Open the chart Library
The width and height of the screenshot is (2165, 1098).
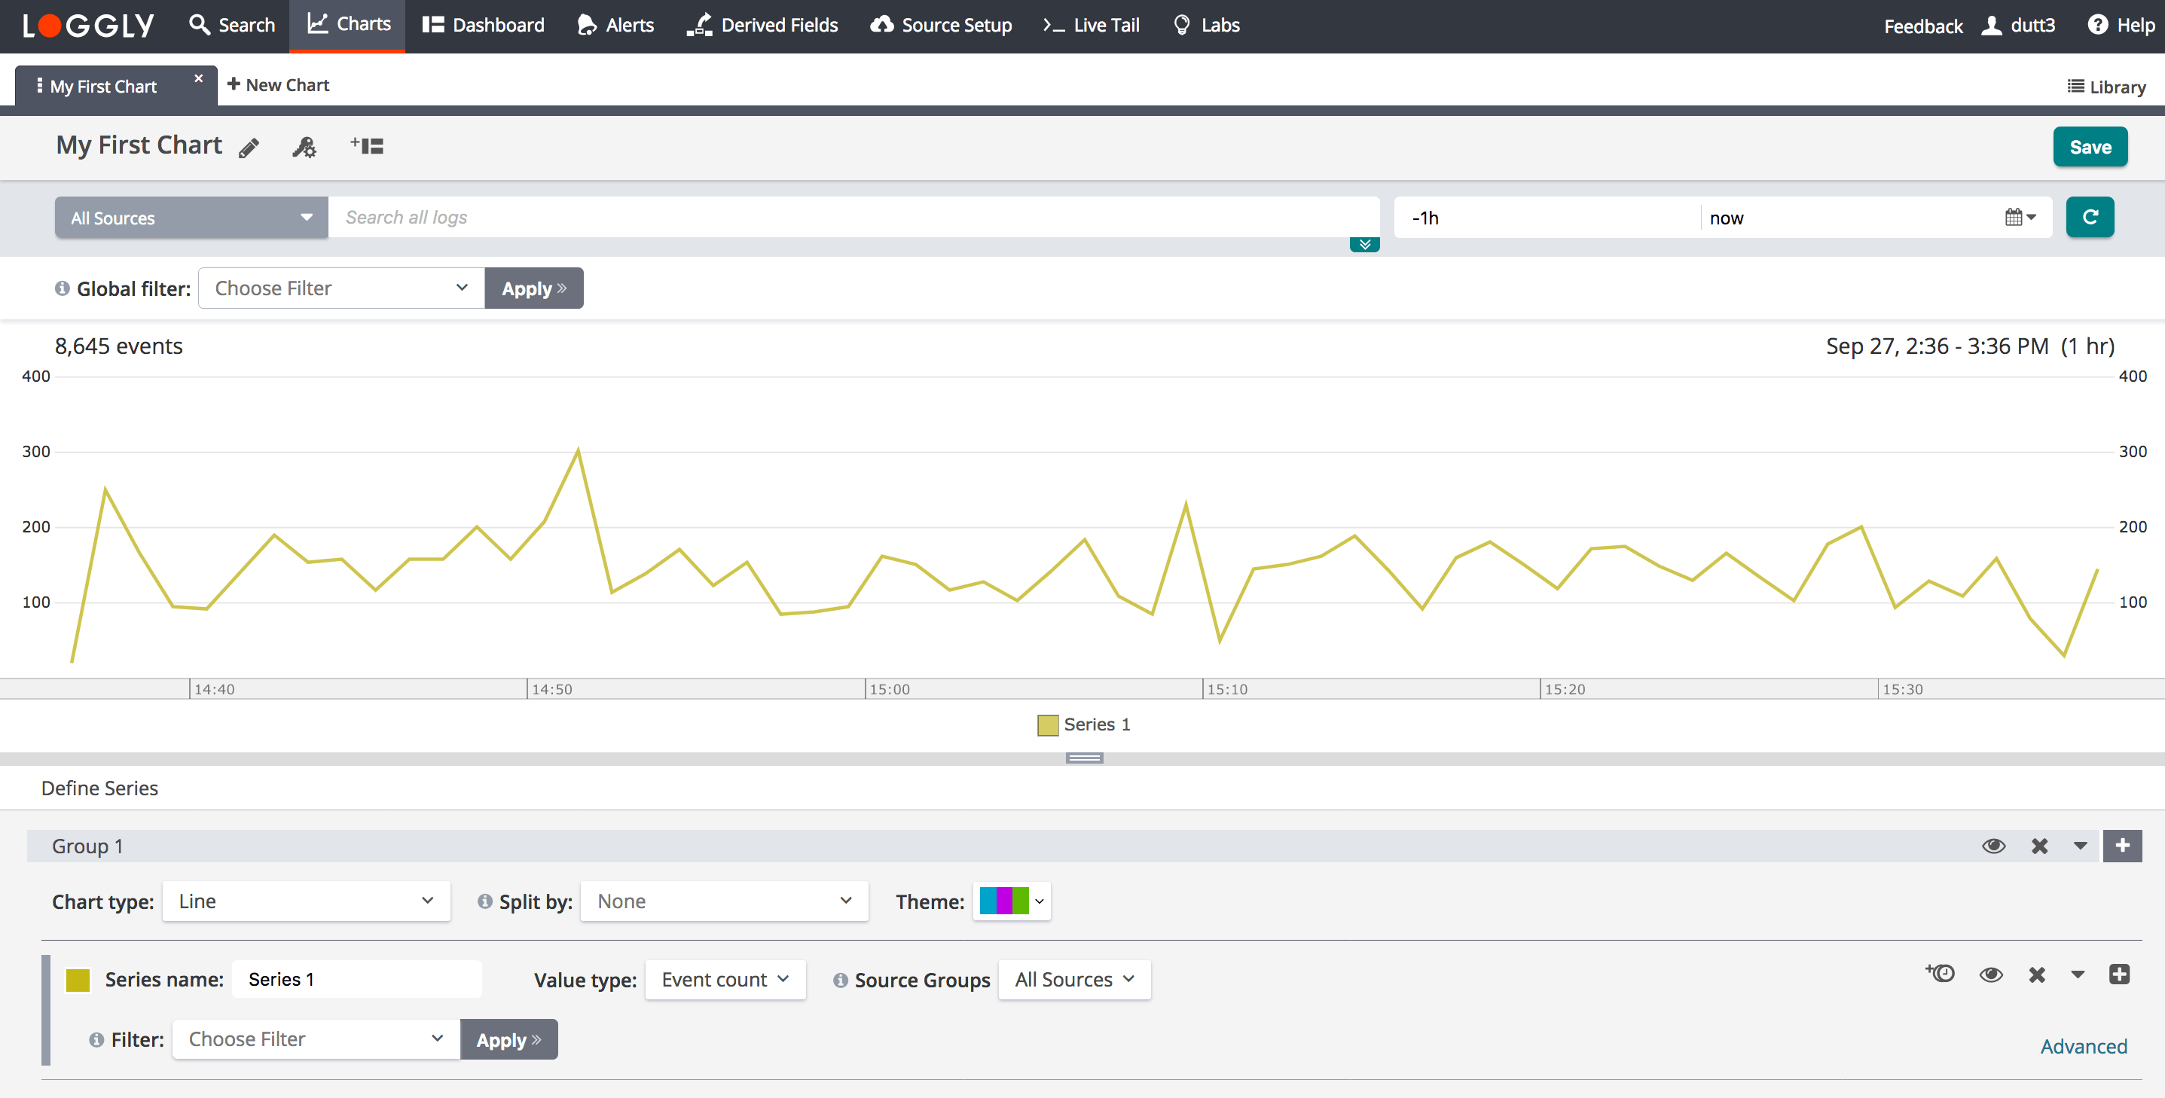[x=2106, y=87]
